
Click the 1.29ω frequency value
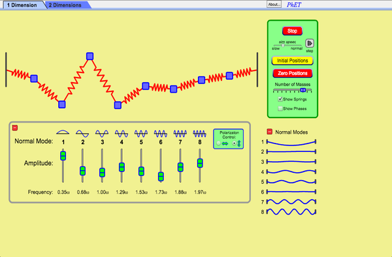tap(122, 192)
